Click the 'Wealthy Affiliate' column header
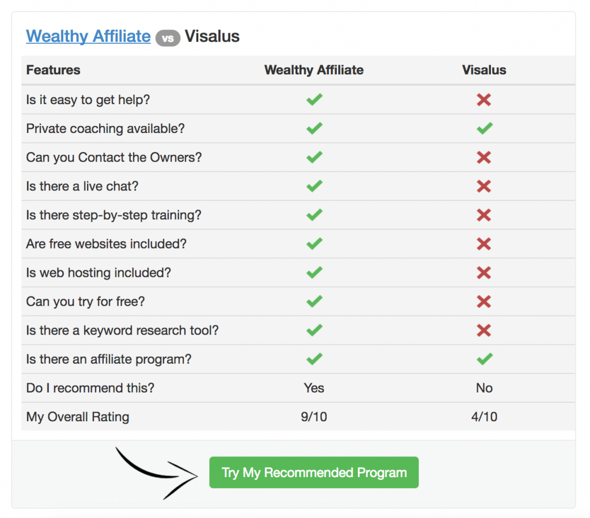The image size is (590, 518). (x=314, y=70)
